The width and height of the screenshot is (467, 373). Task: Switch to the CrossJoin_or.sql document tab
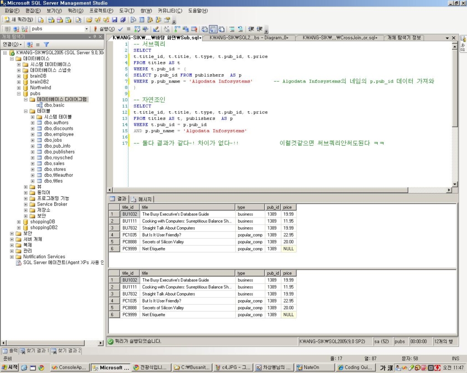[340, 38]
